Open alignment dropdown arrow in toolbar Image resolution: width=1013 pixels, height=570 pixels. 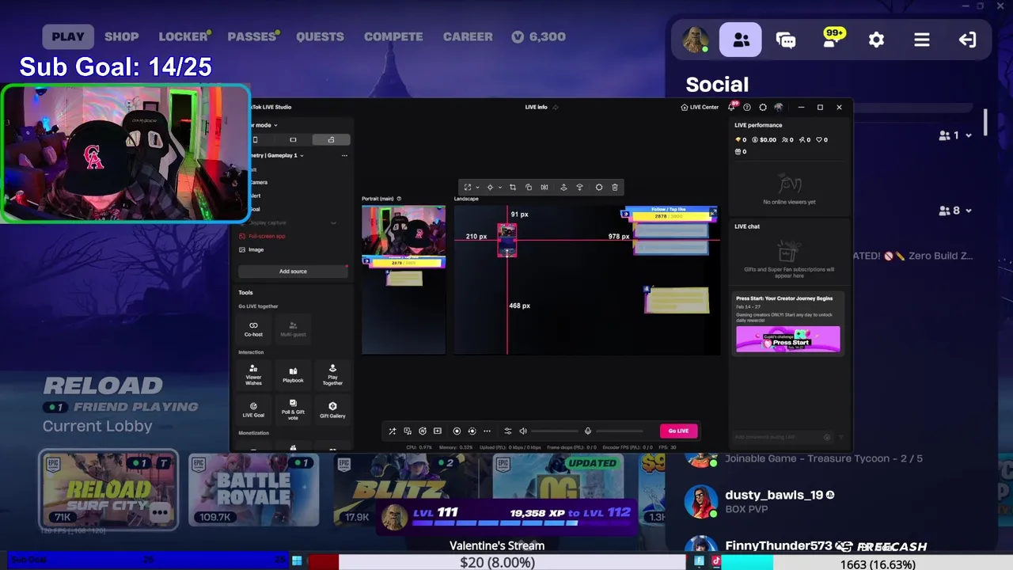(x=499, y=188)
